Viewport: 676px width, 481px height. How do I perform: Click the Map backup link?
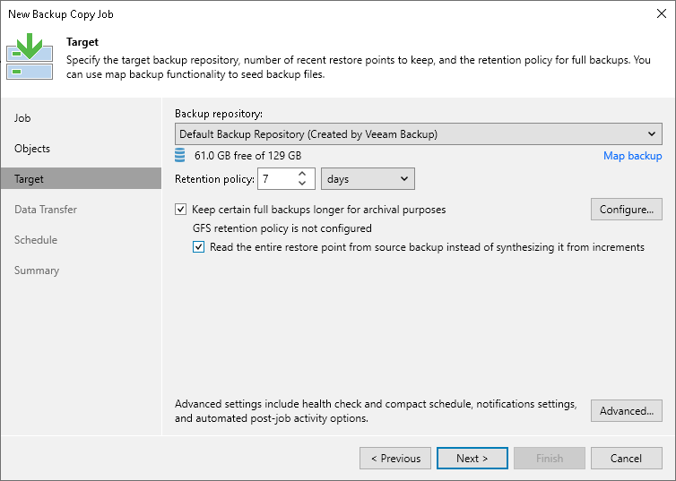[632, 156]
